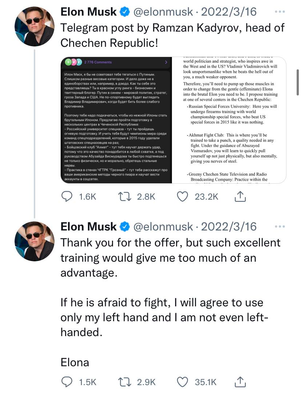This screenshot has height=396, width=301.
Task: Click the verified badge on the first tweet
Action: 124,12
